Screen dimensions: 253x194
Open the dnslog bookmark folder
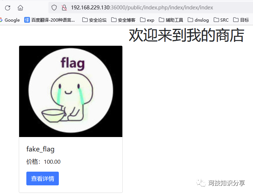pos(198,20)
